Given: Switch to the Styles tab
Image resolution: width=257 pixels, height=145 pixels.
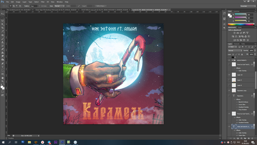Looking at the screenshot, I should pyautogui.click(x=240, y=28).
